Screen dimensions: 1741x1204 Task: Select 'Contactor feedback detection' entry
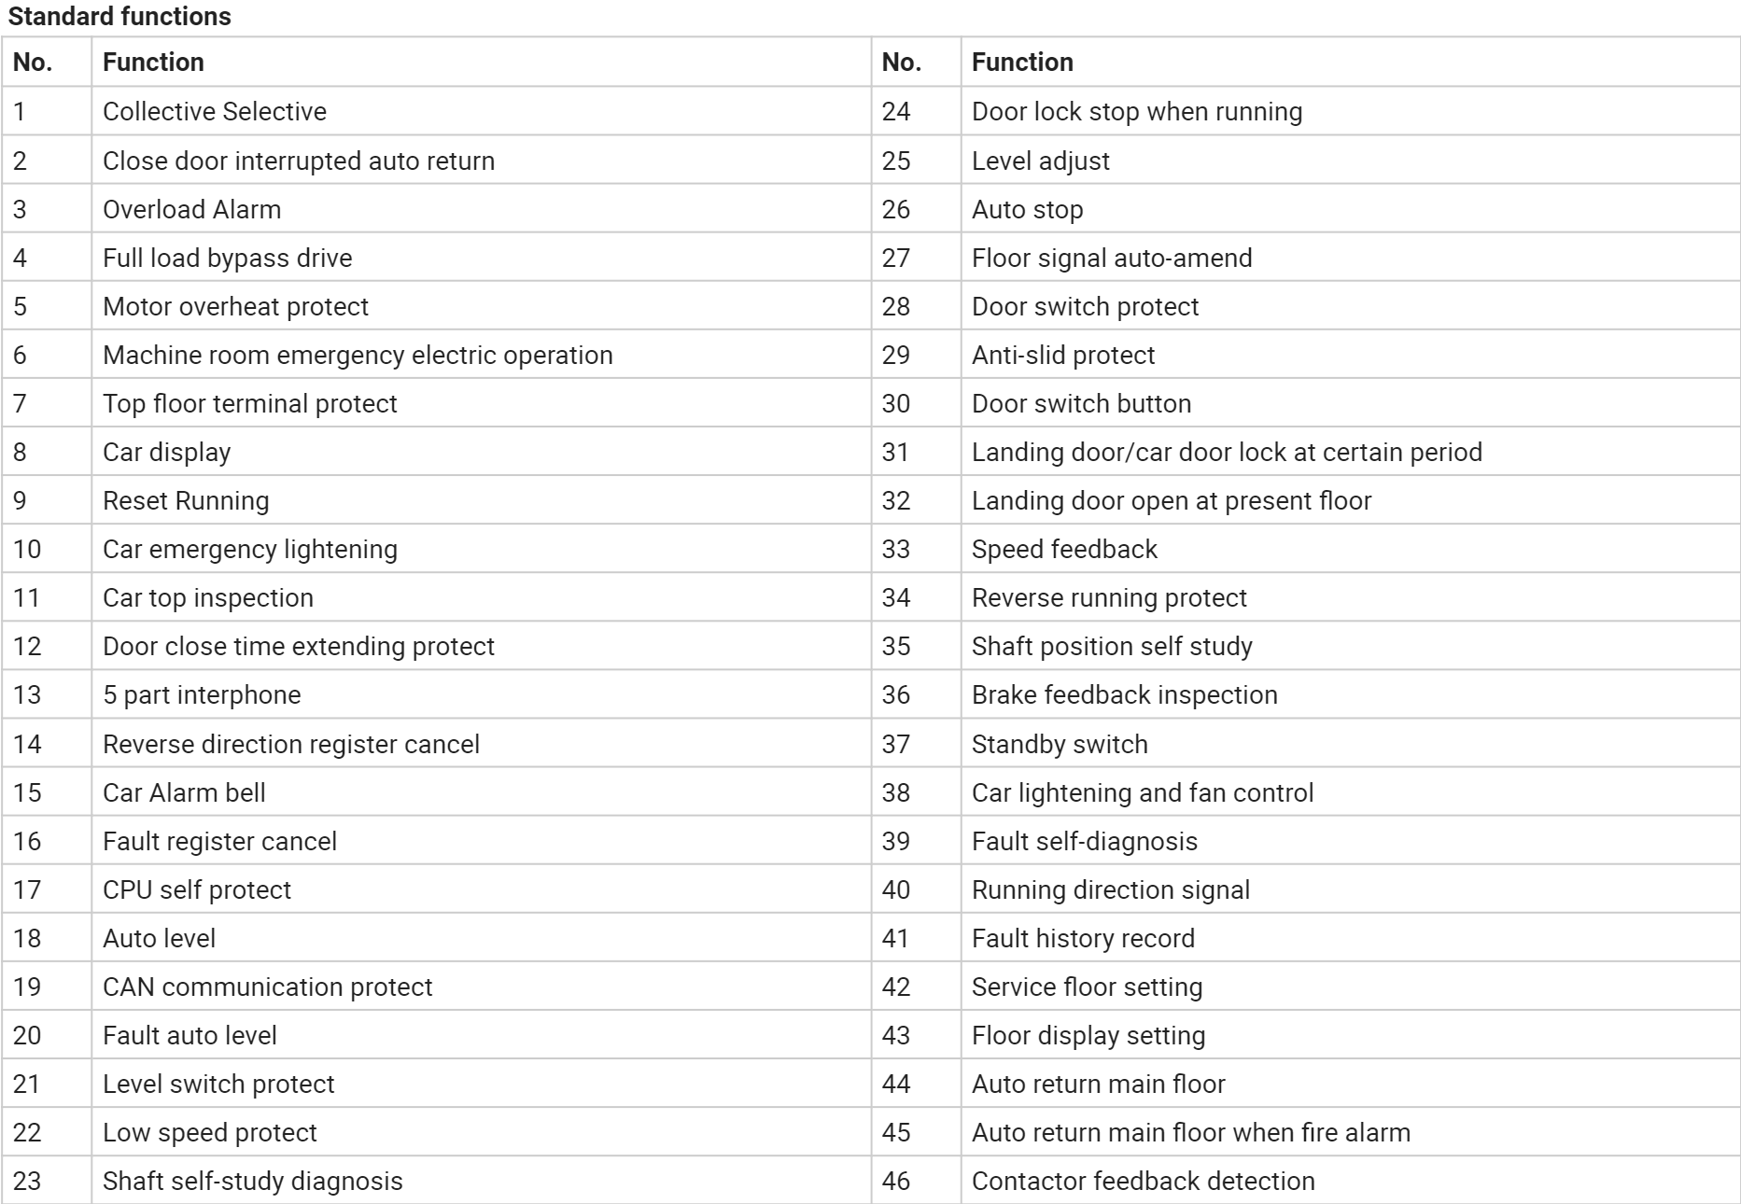[x=1144, y=1182]
